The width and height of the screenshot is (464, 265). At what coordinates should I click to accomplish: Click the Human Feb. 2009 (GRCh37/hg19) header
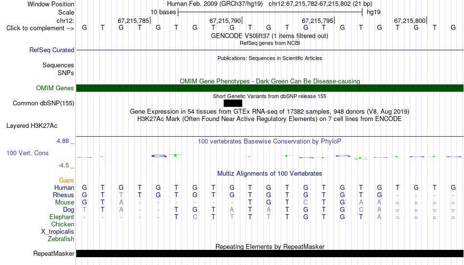tap(215, 4)
